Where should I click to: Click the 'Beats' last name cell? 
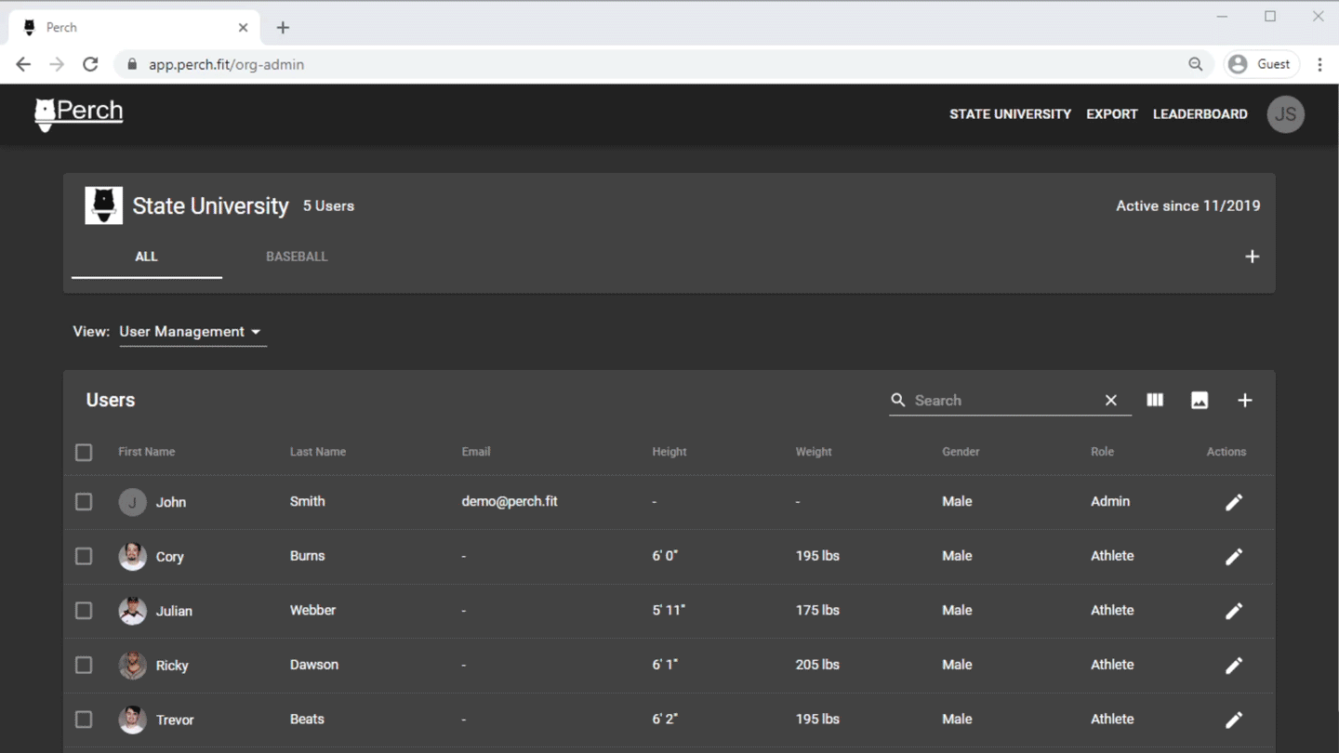(x=307, y=719)
